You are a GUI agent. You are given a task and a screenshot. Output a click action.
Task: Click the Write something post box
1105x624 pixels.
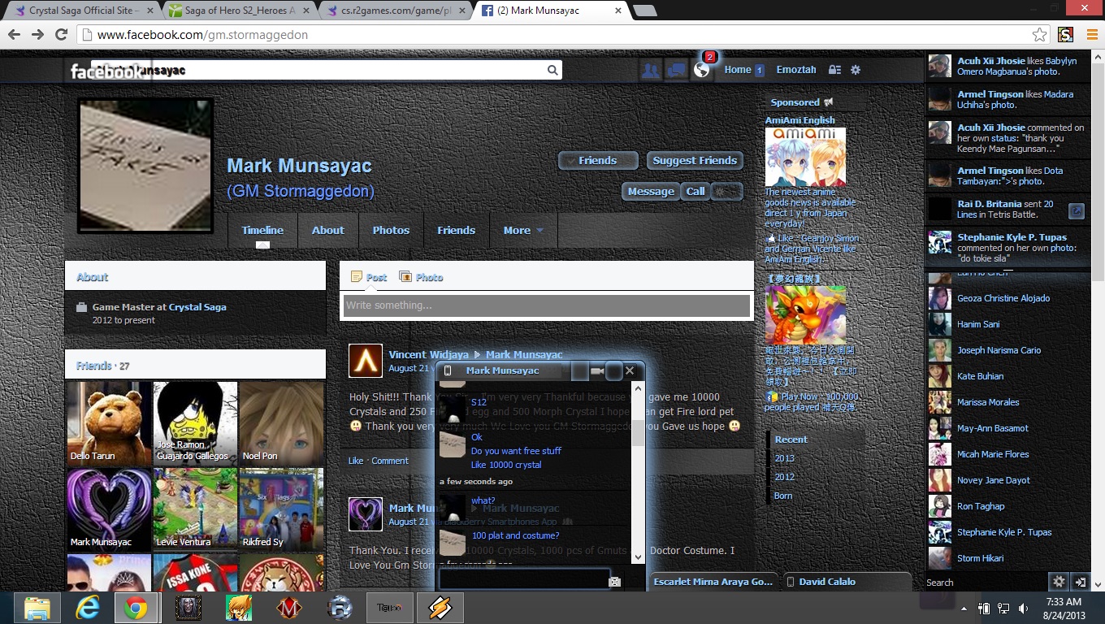point(546,305)
